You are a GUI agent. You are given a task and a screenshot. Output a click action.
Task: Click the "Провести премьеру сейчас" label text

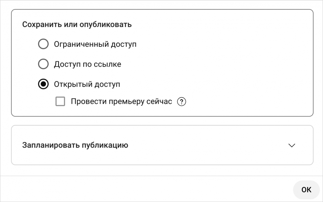click(121, 102)
